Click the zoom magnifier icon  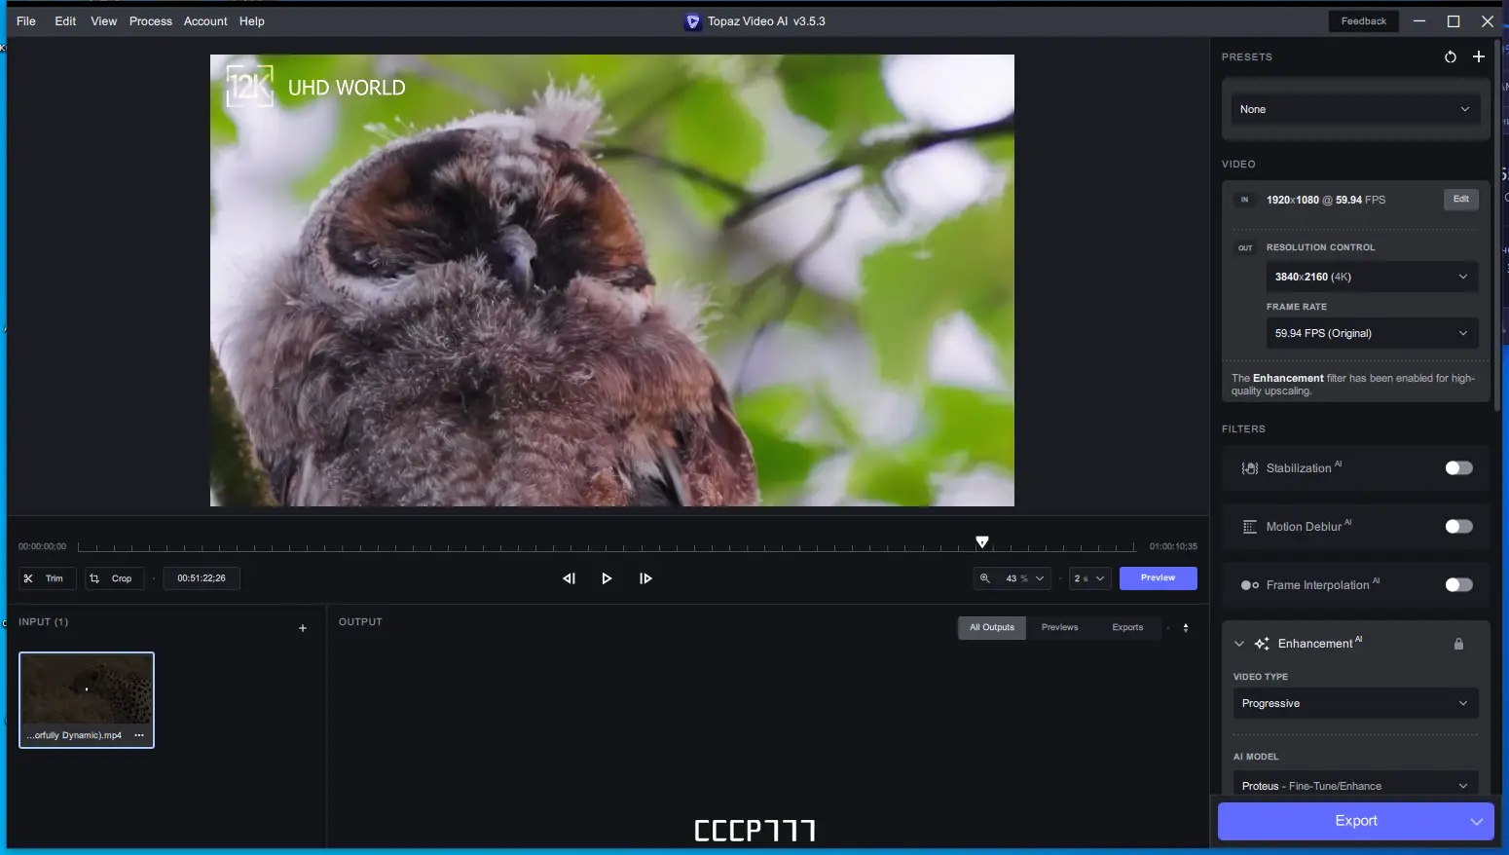pyautogui.click(x=985, y=578)
